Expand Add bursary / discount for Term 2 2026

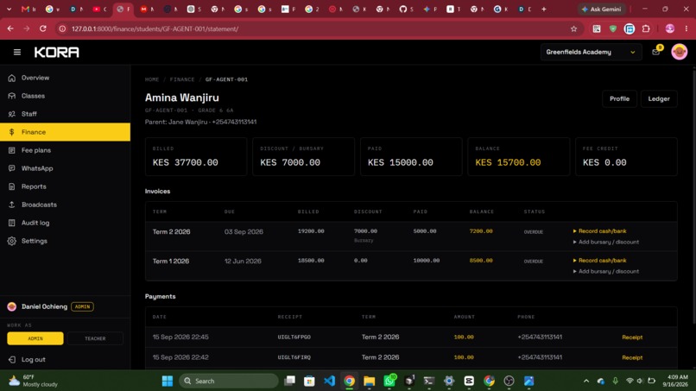(x=606, y=242)
